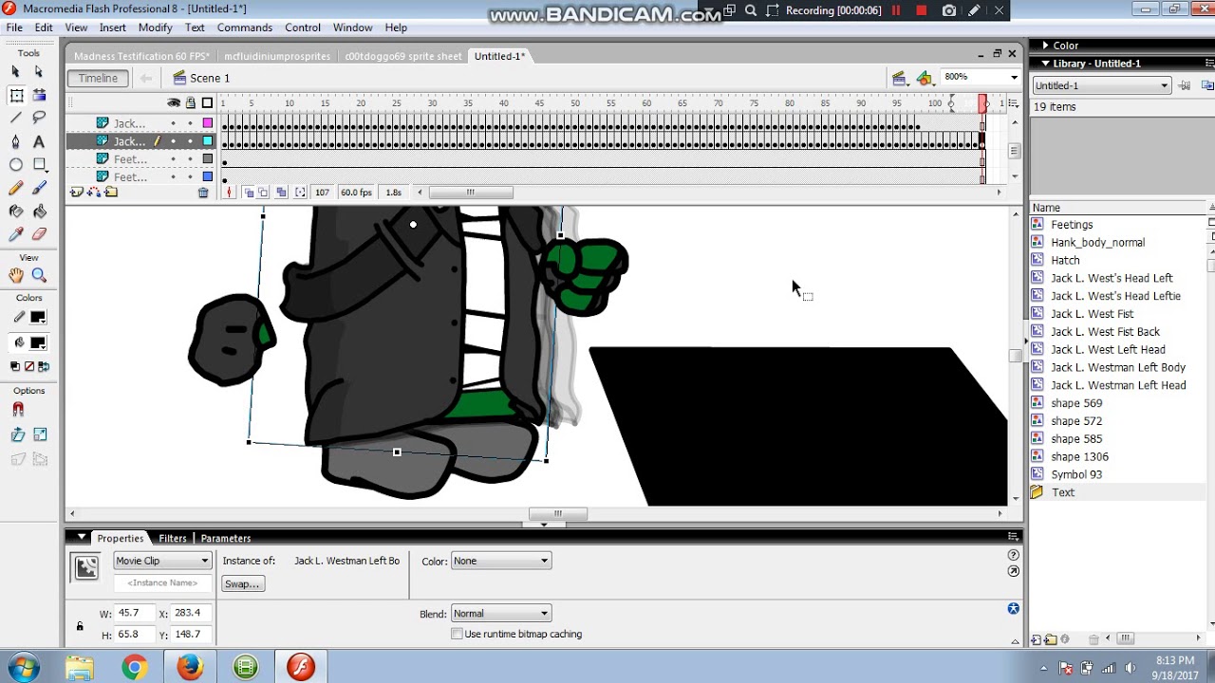The height and width of the screenshot is (683, 1215).
Task: Click the magenta outline swatch of top Jack layer
Action: [x=208, y=123]
